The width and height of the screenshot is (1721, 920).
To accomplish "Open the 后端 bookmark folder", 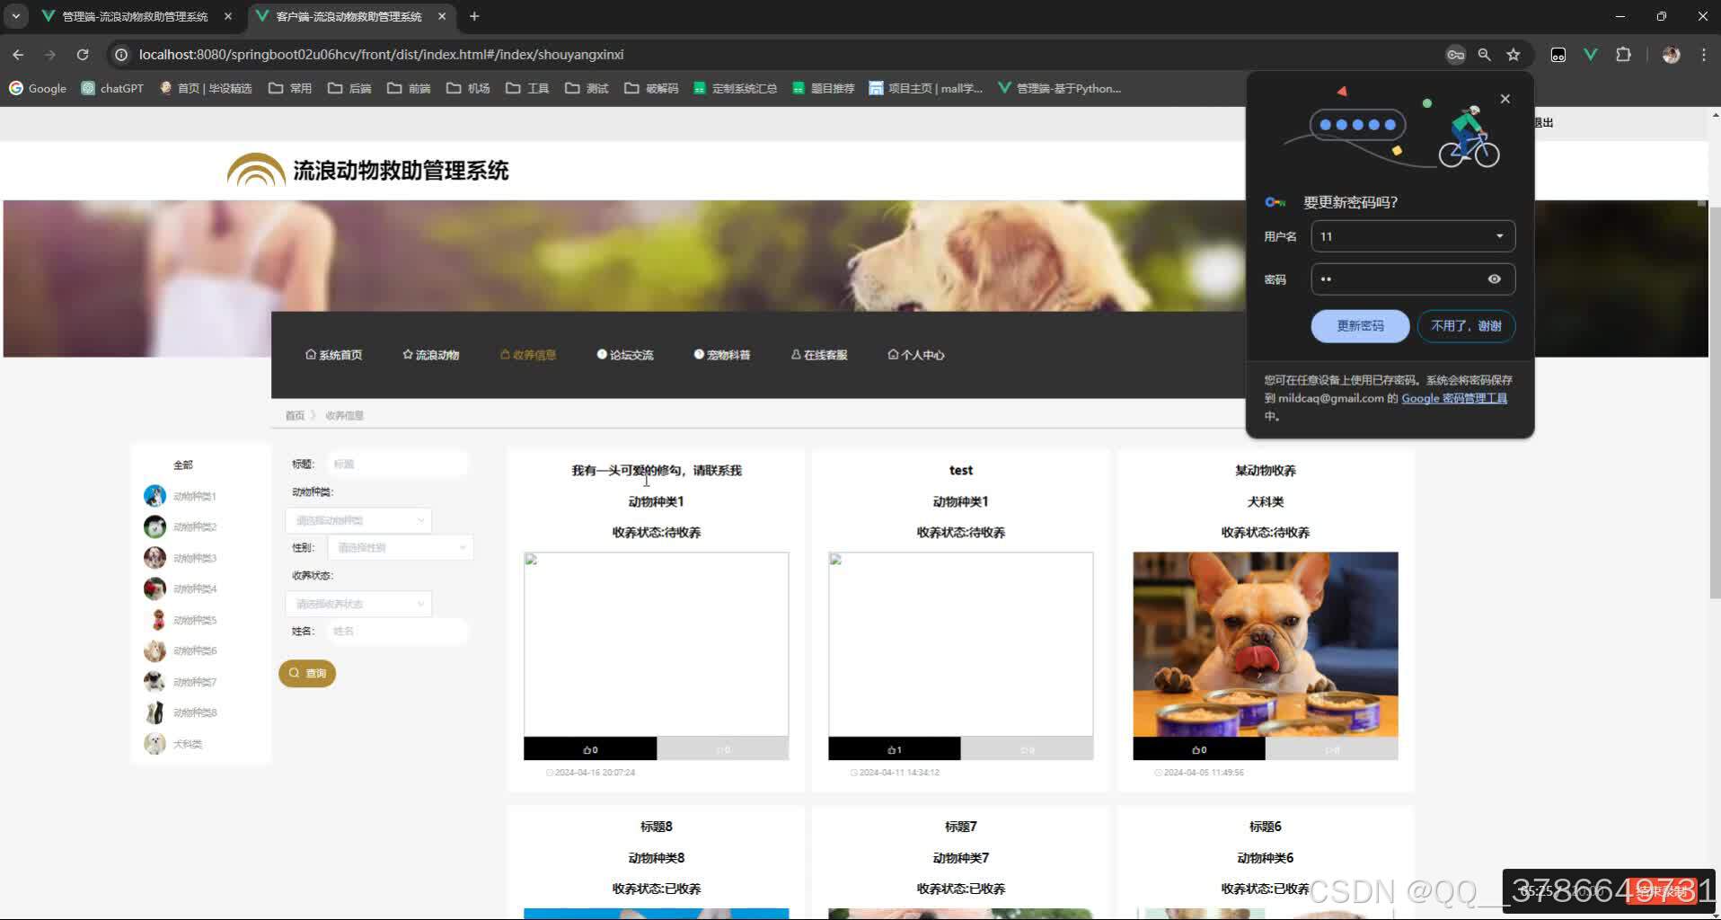I will tap(349, 88).
